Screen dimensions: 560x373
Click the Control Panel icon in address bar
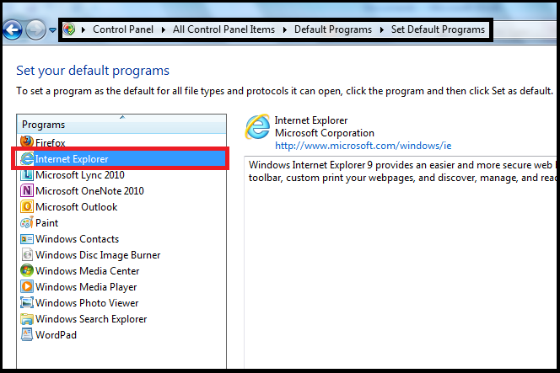point(69,29)
